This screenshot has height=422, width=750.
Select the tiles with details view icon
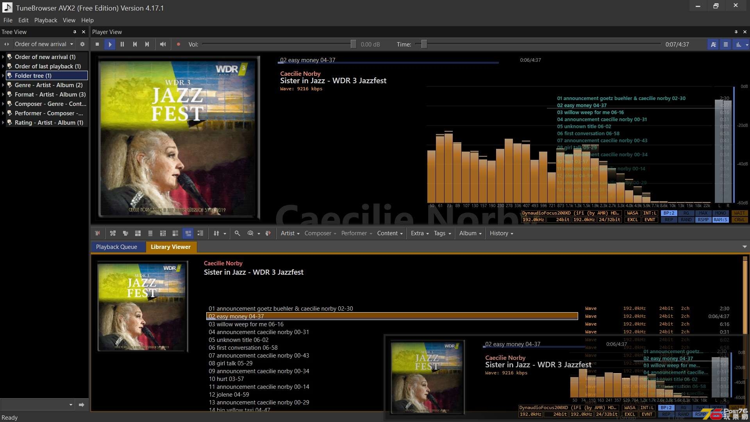tap(175, 233)
